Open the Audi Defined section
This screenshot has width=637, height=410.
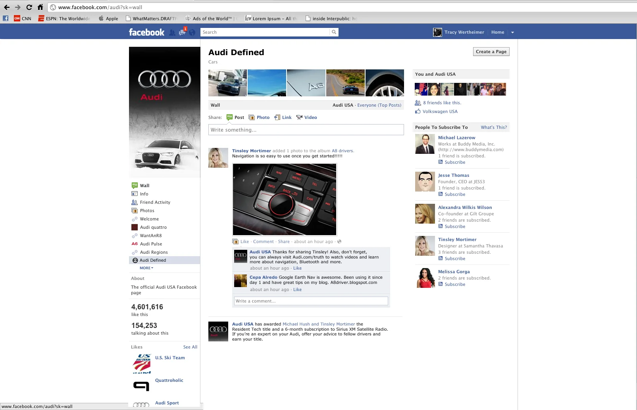[153, 260]
